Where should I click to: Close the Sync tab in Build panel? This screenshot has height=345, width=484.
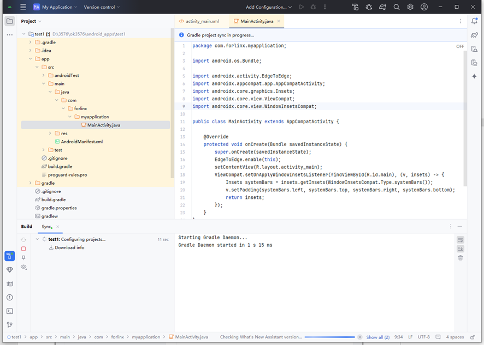point(58,227)
